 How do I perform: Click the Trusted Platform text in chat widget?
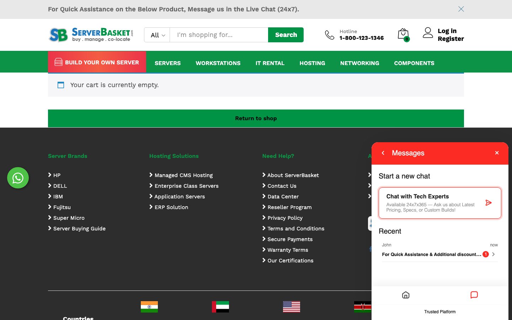point(440,312)
